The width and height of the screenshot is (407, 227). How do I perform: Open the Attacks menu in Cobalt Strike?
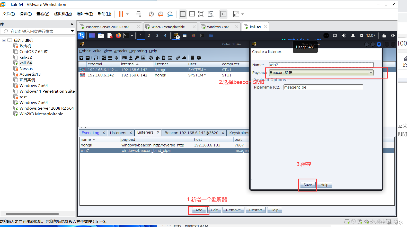[x=121, y=51]
